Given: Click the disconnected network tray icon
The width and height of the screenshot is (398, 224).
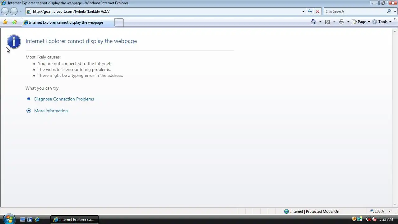Looking at the screenshot, I should 368,219.
